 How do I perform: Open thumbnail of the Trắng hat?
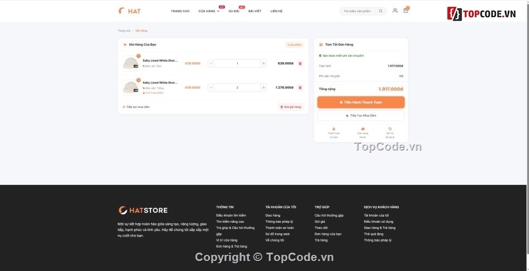click(131, 88)
